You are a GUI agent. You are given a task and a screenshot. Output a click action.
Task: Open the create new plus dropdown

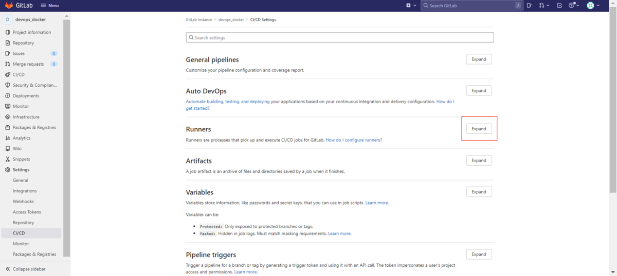tap(410, 5)
